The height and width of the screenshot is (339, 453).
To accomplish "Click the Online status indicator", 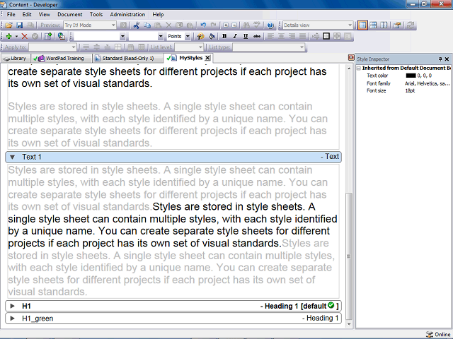I will pyautogui.click(x=438, y=334).
